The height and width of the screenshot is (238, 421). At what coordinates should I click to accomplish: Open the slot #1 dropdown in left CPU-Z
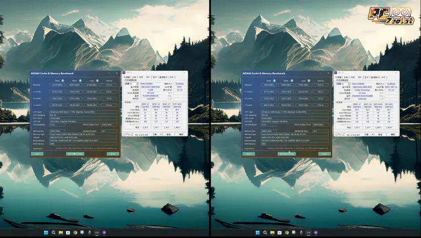[131, 84]
